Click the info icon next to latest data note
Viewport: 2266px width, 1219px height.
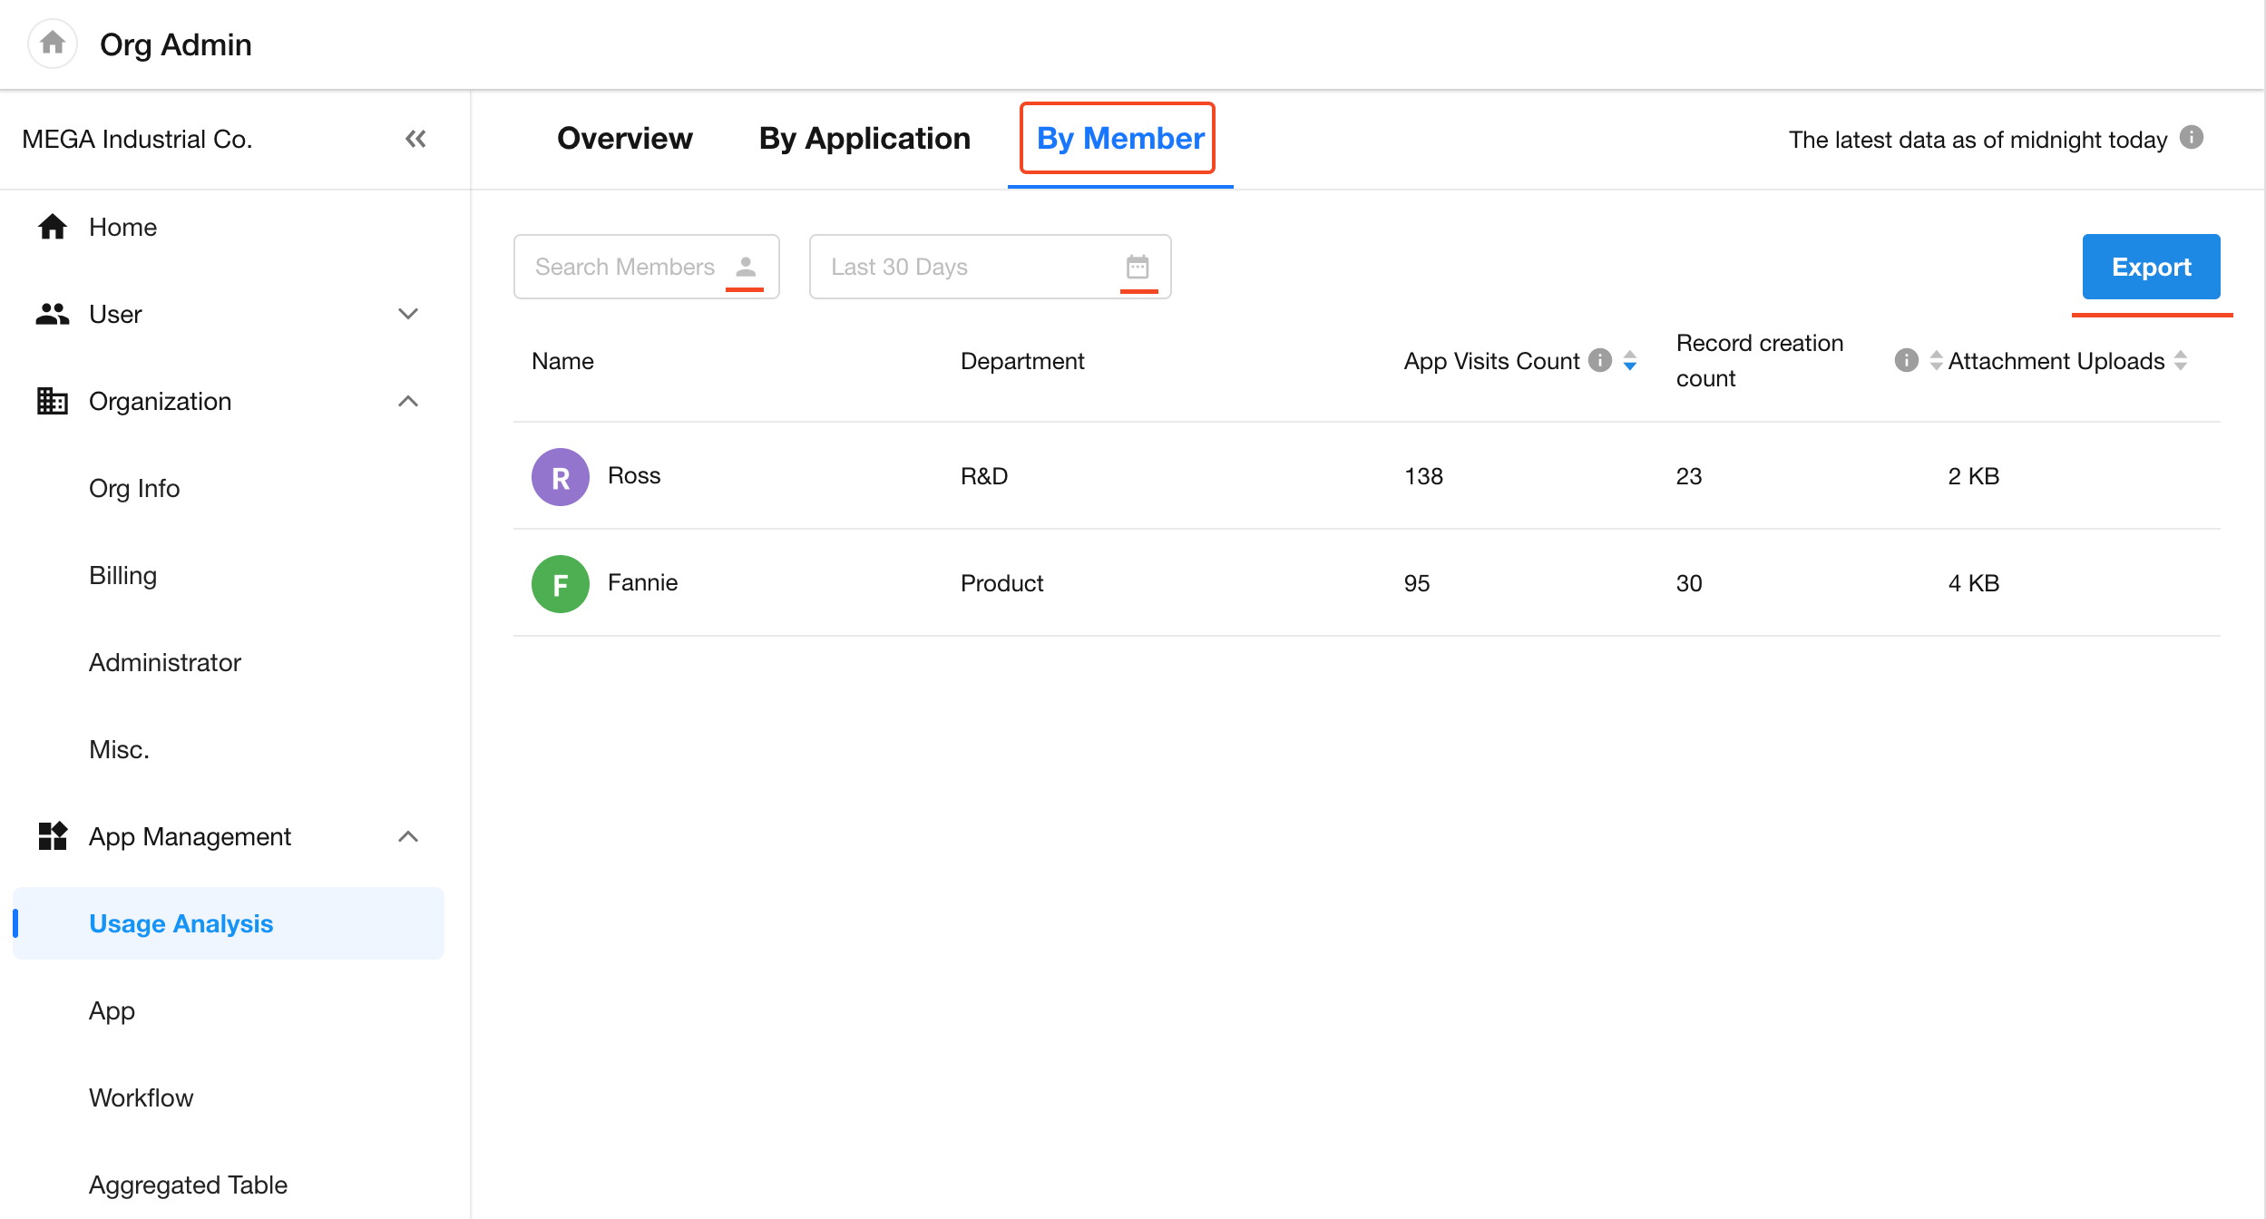coord(2192,137)
